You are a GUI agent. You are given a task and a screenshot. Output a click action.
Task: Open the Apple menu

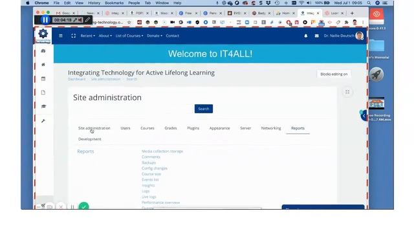point(28,3)
